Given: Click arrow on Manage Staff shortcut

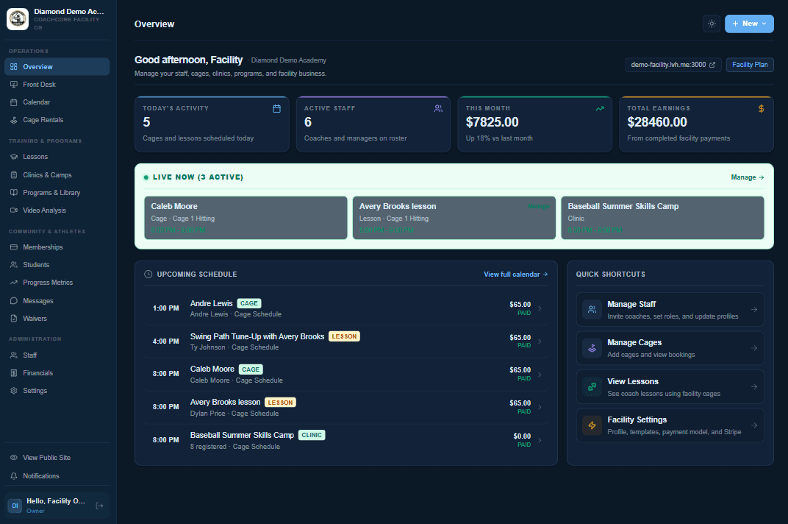Looking at the screenshot, I should point(754,310).
